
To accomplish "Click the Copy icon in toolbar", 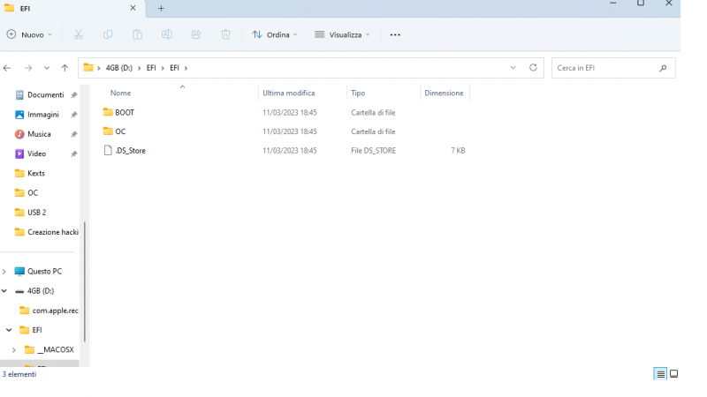I will (x=108, y=34).
